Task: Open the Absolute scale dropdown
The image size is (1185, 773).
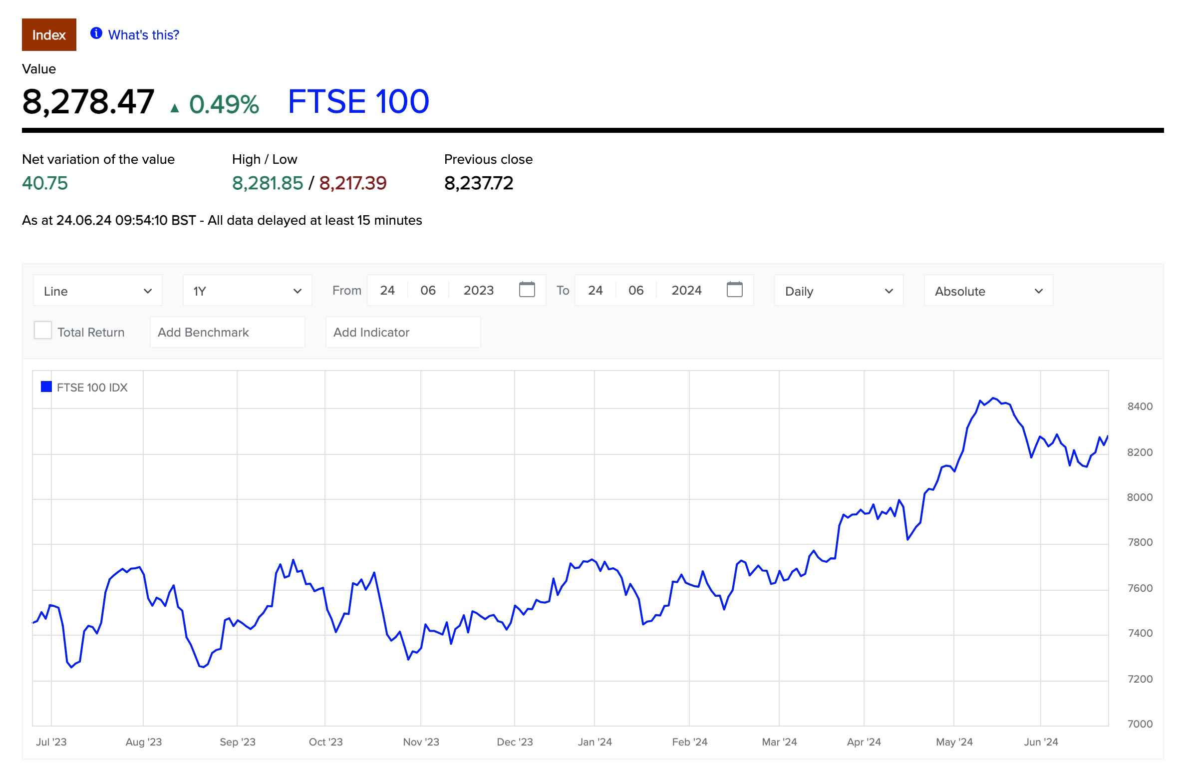Action: (x=988, y=291)
